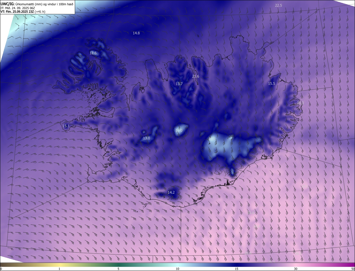Pick the 21.6 value label on the map
This screenshot has height=271, width=355.
click(x=196, y=76)
